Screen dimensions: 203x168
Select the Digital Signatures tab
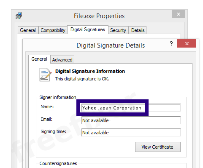point(88,29)
